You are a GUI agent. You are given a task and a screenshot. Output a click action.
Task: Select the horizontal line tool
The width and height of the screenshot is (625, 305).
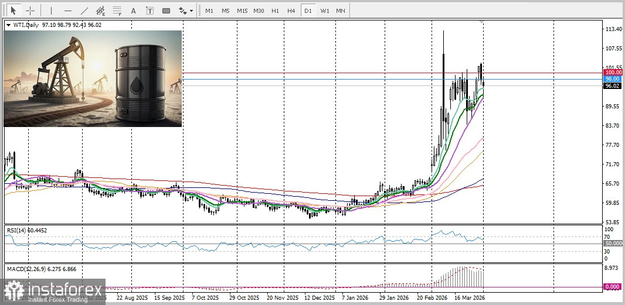point(67,11)
